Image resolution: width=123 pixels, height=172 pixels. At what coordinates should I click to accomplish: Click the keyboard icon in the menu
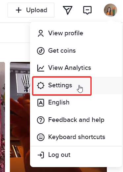[x=41, y=137]
